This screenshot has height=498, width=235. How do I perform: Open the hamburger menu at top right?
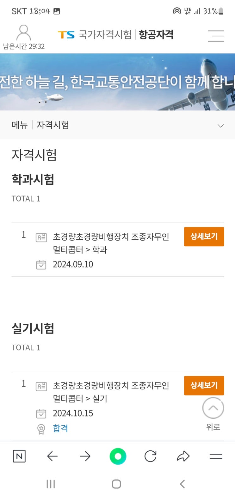[216, 36]
